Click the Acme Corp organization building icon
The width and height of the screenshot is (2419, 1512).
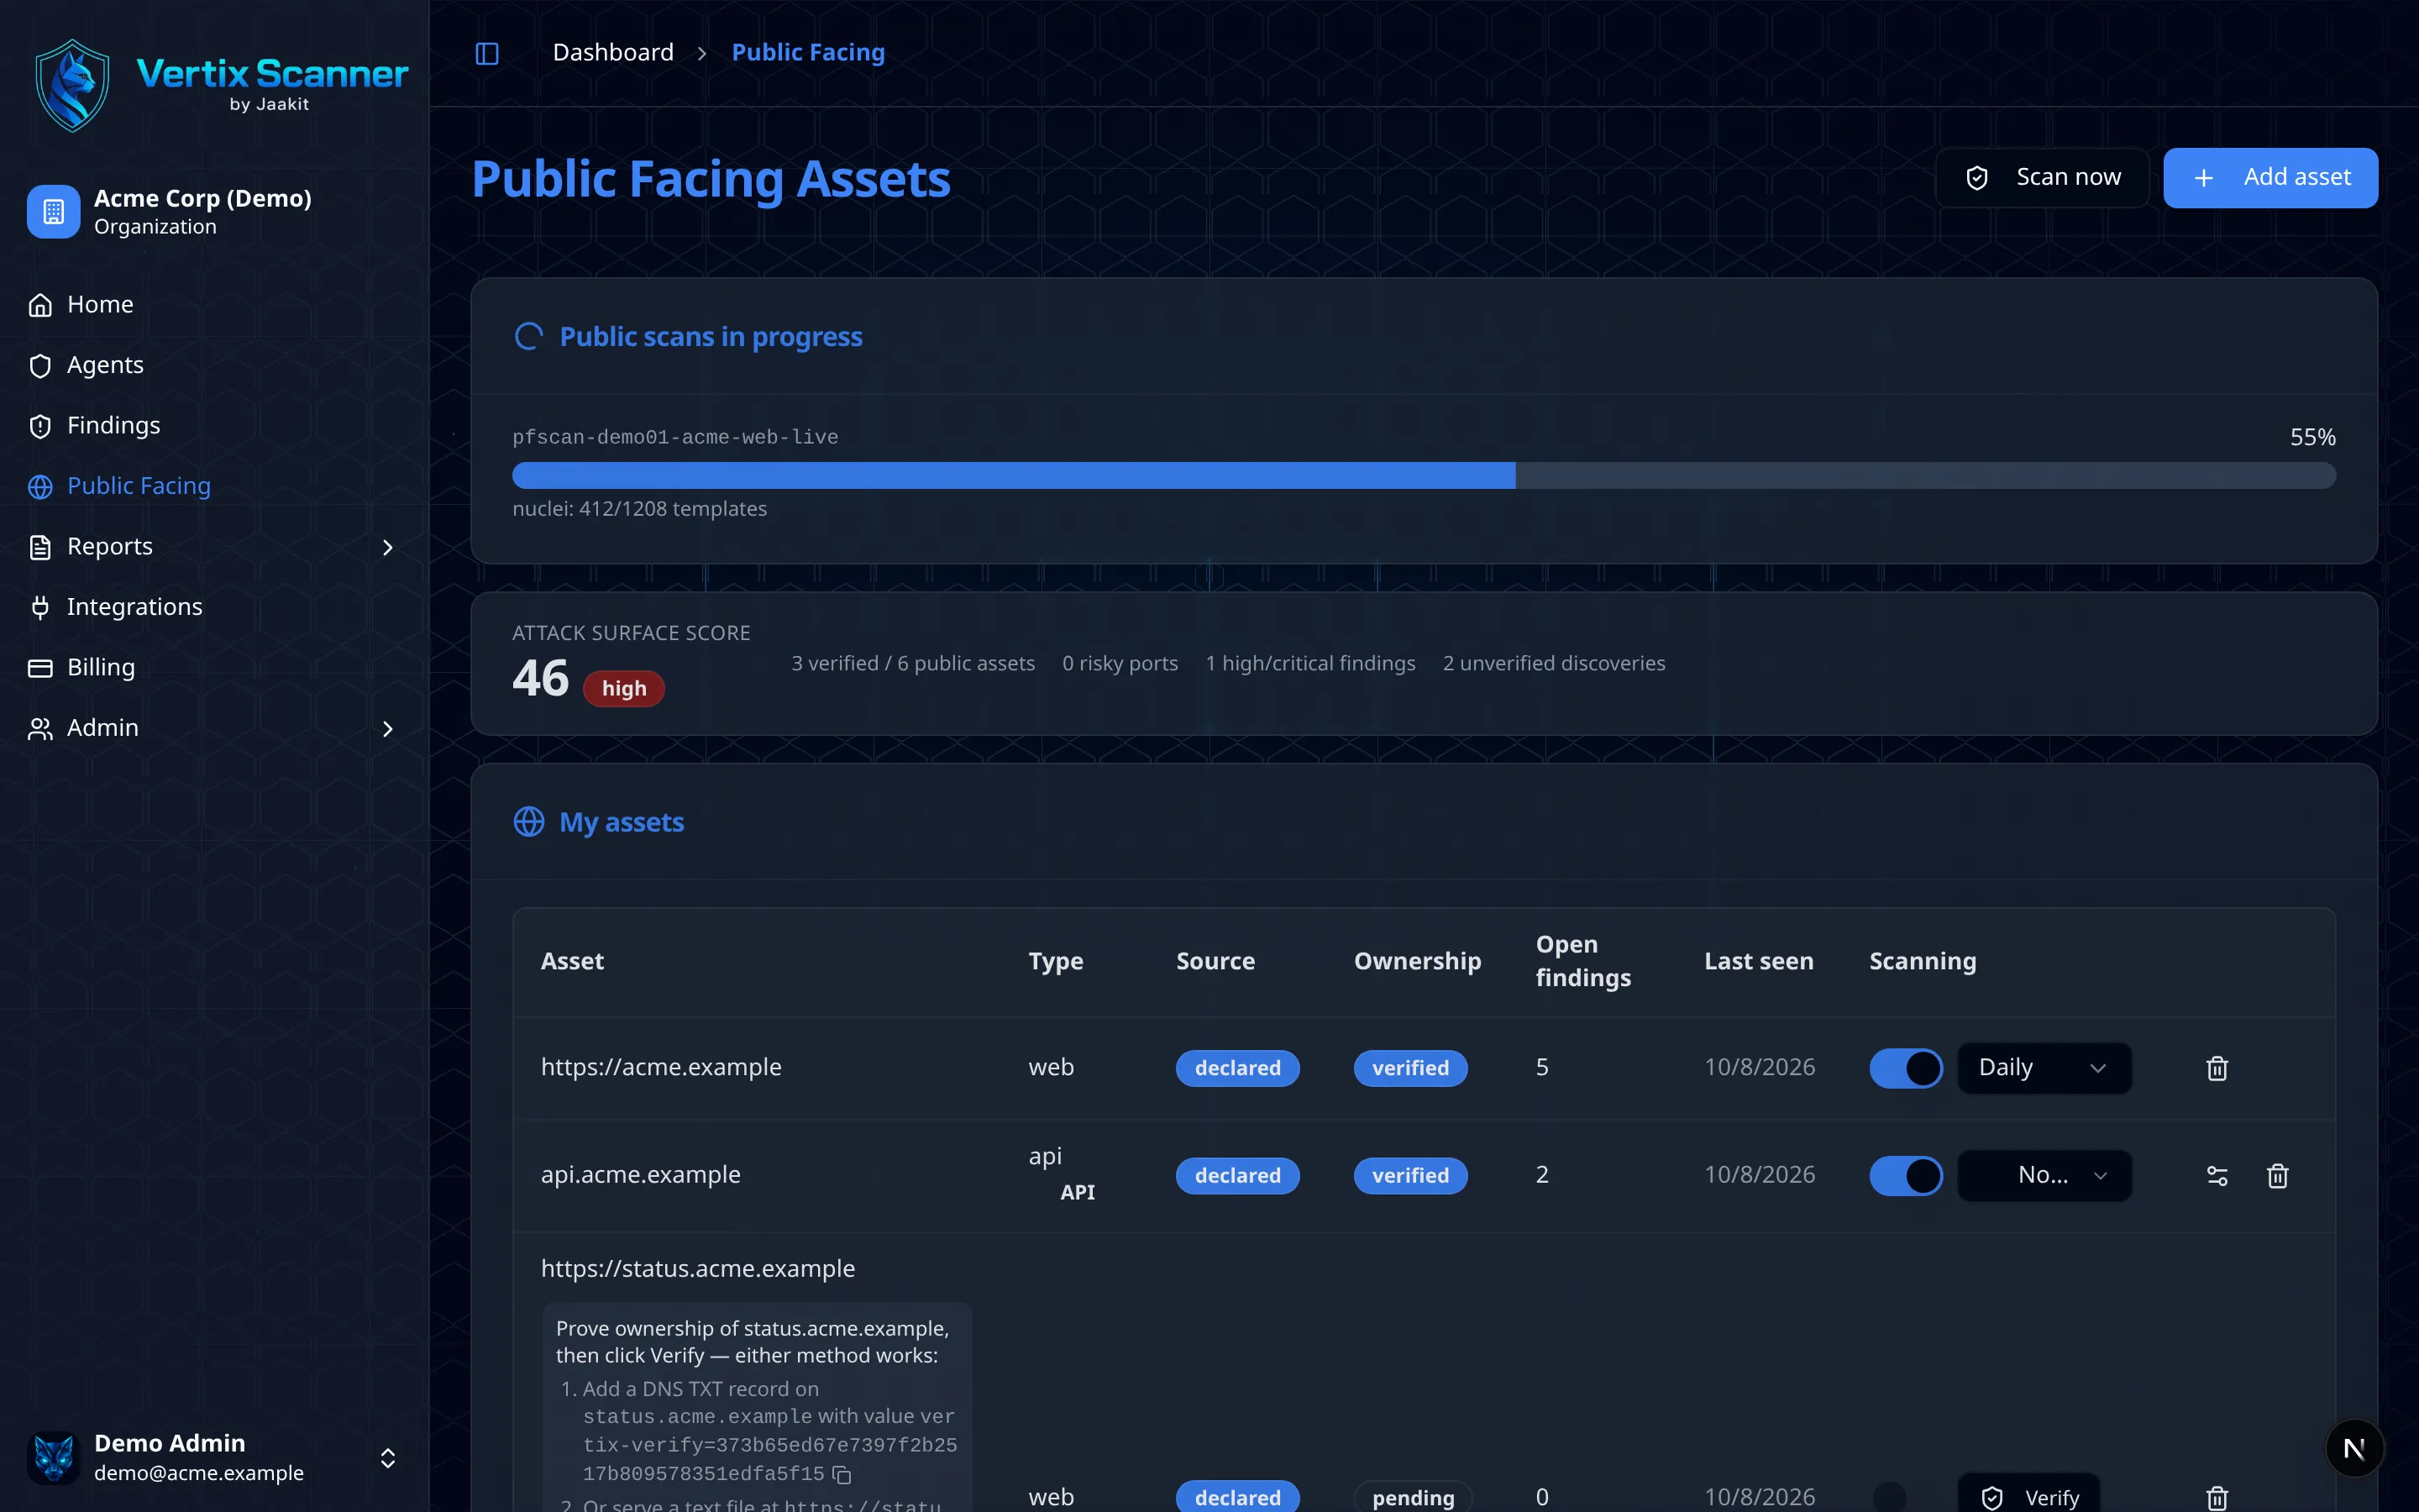point(54,211)
